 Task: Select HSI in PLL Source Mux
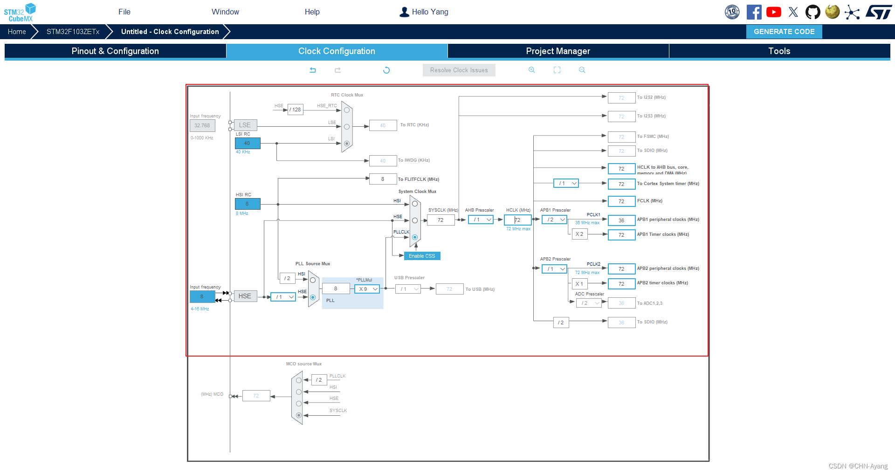(x=313, y=280)
